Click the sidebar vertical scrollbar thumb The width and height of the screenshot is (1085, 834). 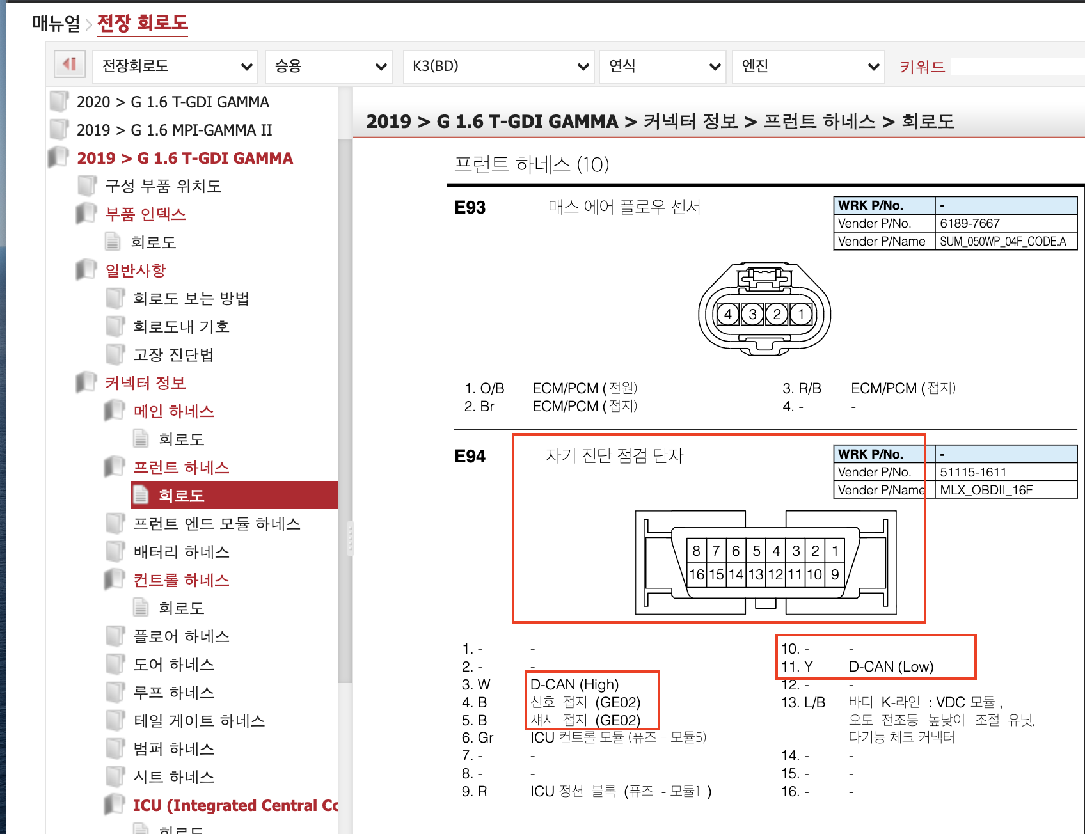(x=345, y=411)
